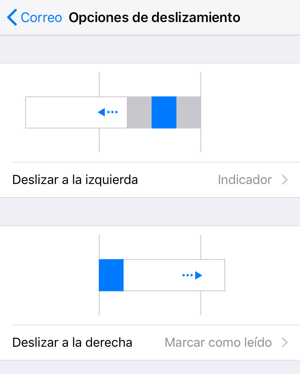Image resolution: width=300 pixels, height=374 pixels.
Task: Click the Deslizar a la derecha label
Action: (x=72, y=342)
